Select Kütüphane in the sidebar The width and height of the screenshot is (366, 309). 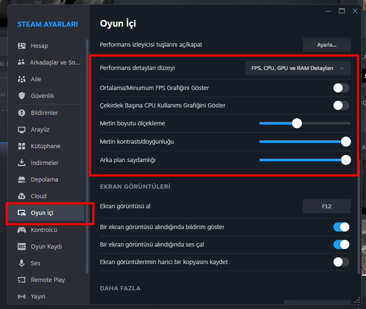click(x=46, y=146)
